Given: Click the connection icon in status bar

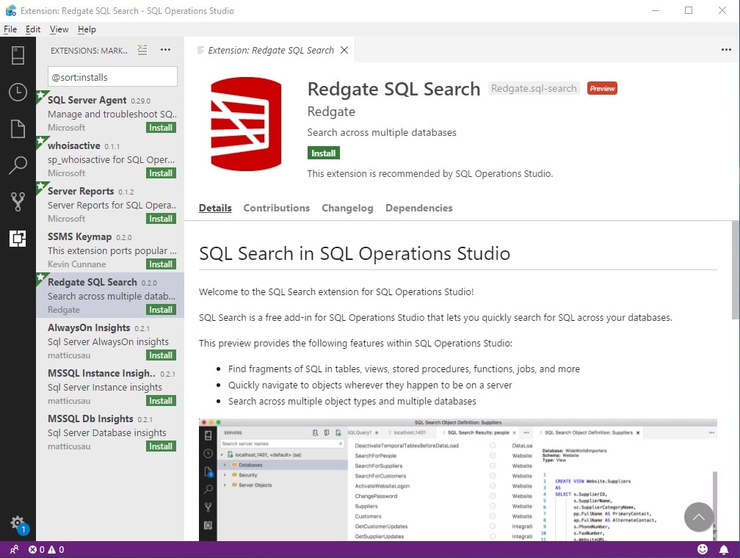Looking at the screenshot, I should pos(14,549).
